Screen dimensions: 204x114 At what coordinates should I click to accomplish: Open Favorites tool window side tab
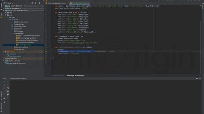[x=1, y=108]
